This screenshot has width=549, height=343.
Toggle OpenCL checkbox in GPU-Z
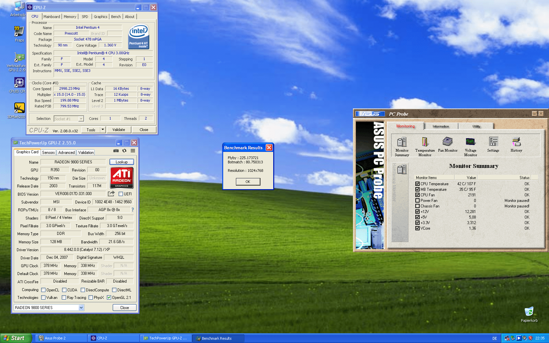pyautogui.click(x=43, y=290)
